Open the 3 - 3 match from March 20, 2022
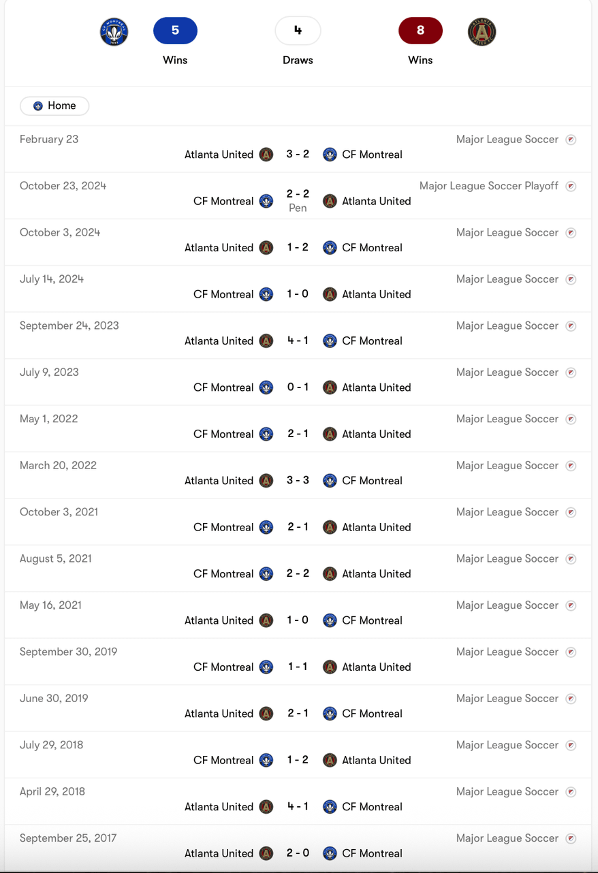This screenshot has height=873, width=598. [298, 480]
